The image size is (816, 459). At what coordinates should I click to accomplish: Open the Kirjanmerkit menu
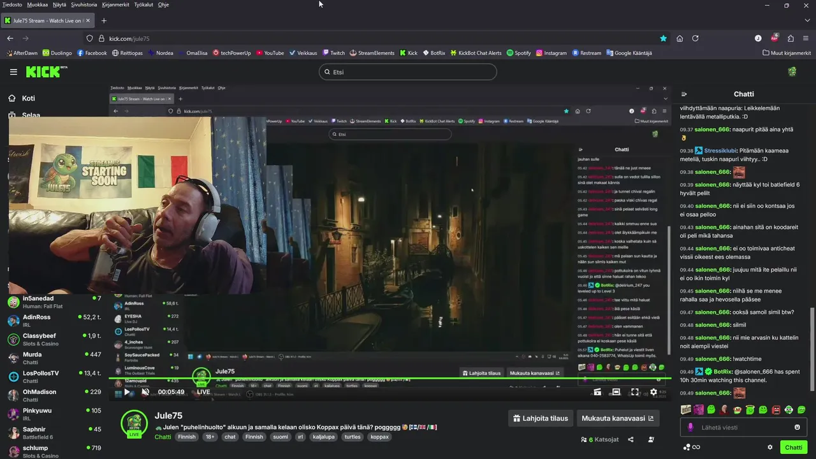[x=115, y=4]
